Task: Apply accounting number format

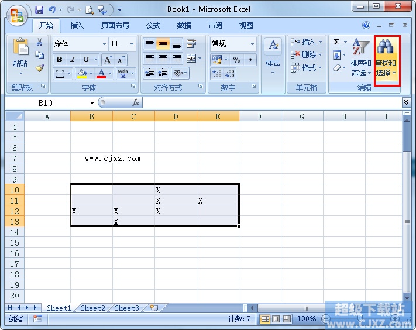Action: click(217, 60)
